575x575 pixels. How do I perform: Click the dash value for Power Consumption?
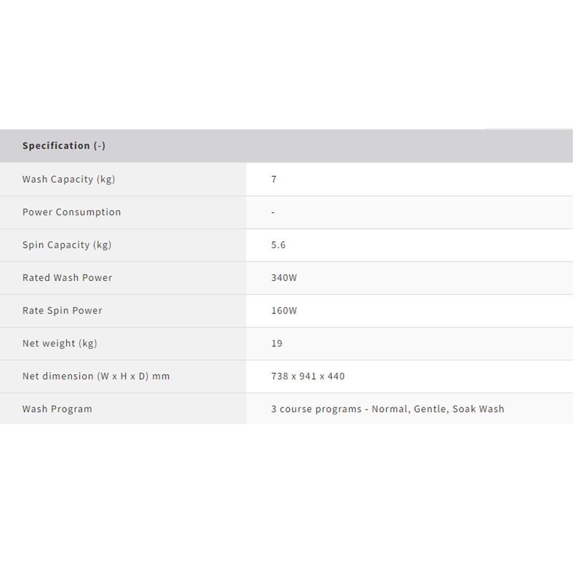(x=273, y=212)
